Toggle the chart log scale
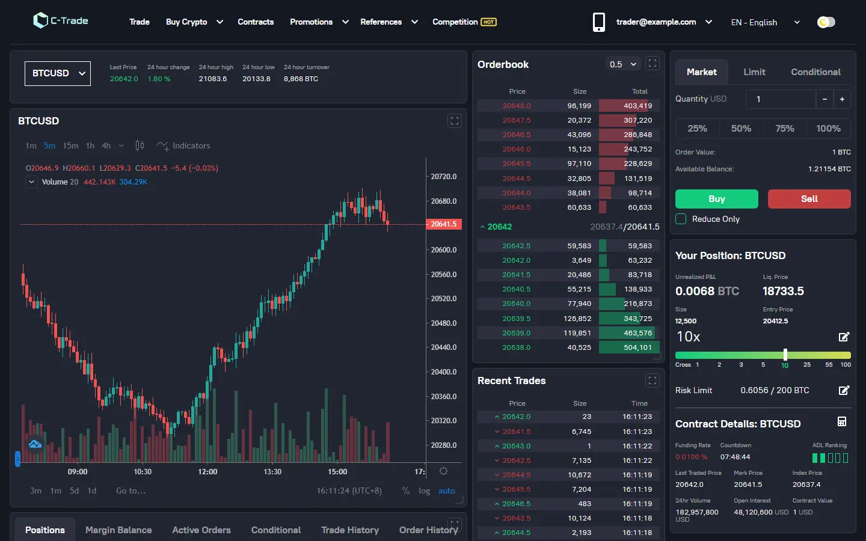The width and height of the screenshot is (866, 541). pyautogui.click(x=424, y=491)
